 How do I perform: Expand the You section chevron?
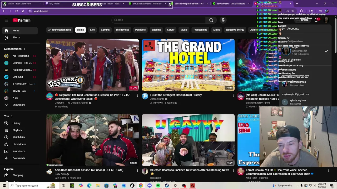12,116
